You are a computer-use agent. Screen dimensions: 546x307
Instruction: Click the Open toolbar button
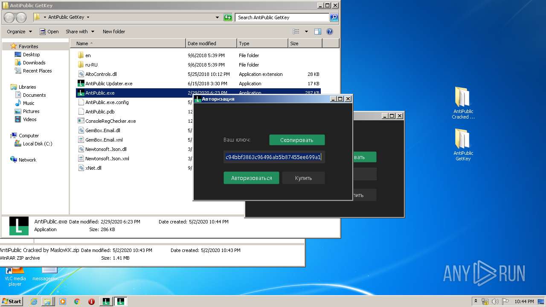(x=49, y=32)
